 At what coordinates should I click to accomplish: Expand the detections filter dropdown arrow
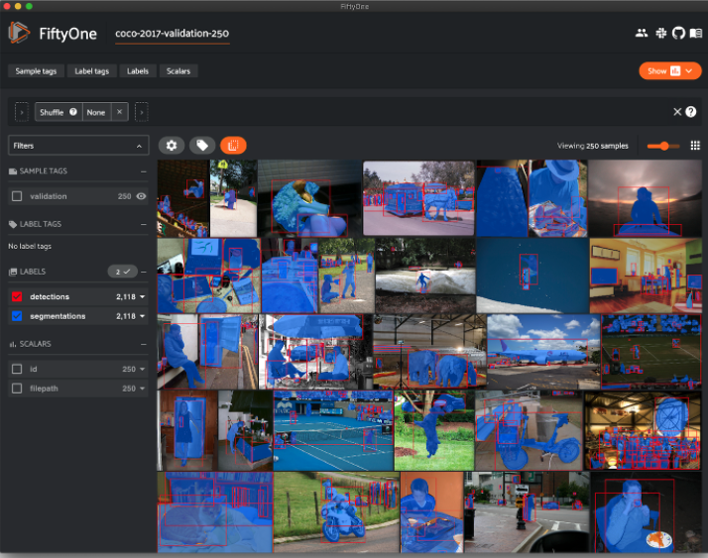[x=142, y=296]
